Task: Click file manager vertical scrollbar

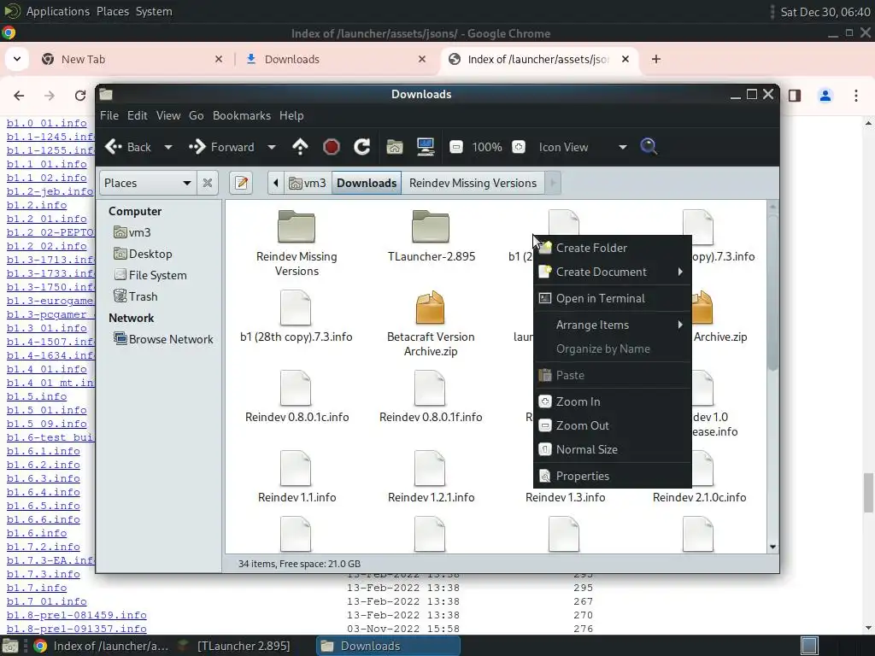Action: (x=772, y=292)
